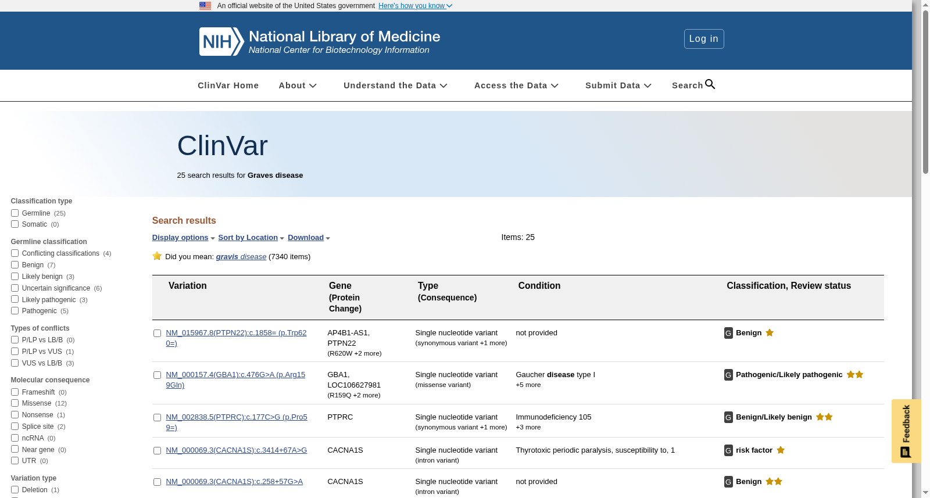This screenshot has width=930, height=498.
Task: Toggle the Missense consequence checkbox
Action: click(x=15, y=403)
